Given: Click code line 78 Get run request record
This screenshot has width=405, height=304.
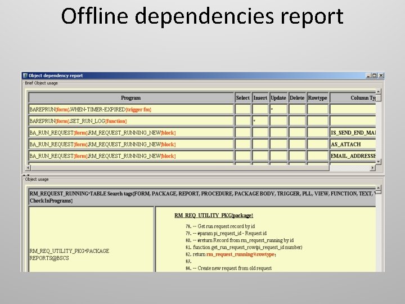Looking at the screenshot, I should pyautogui.click(x=220, y=226).
